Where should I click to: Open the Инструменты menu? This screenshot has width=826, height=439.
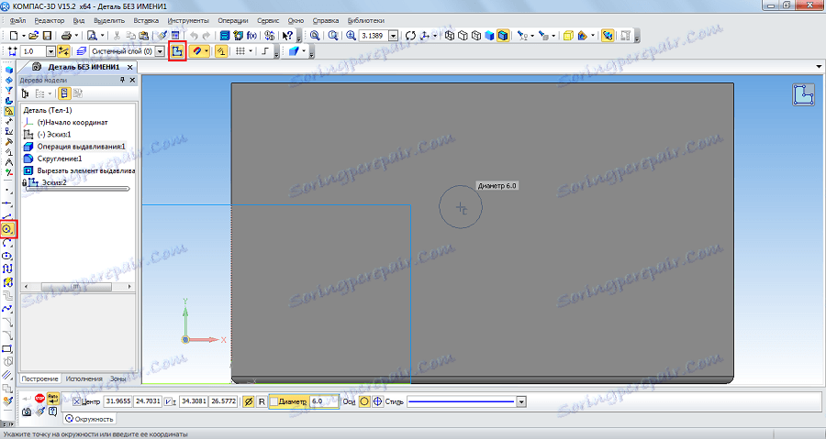point(188,20)
